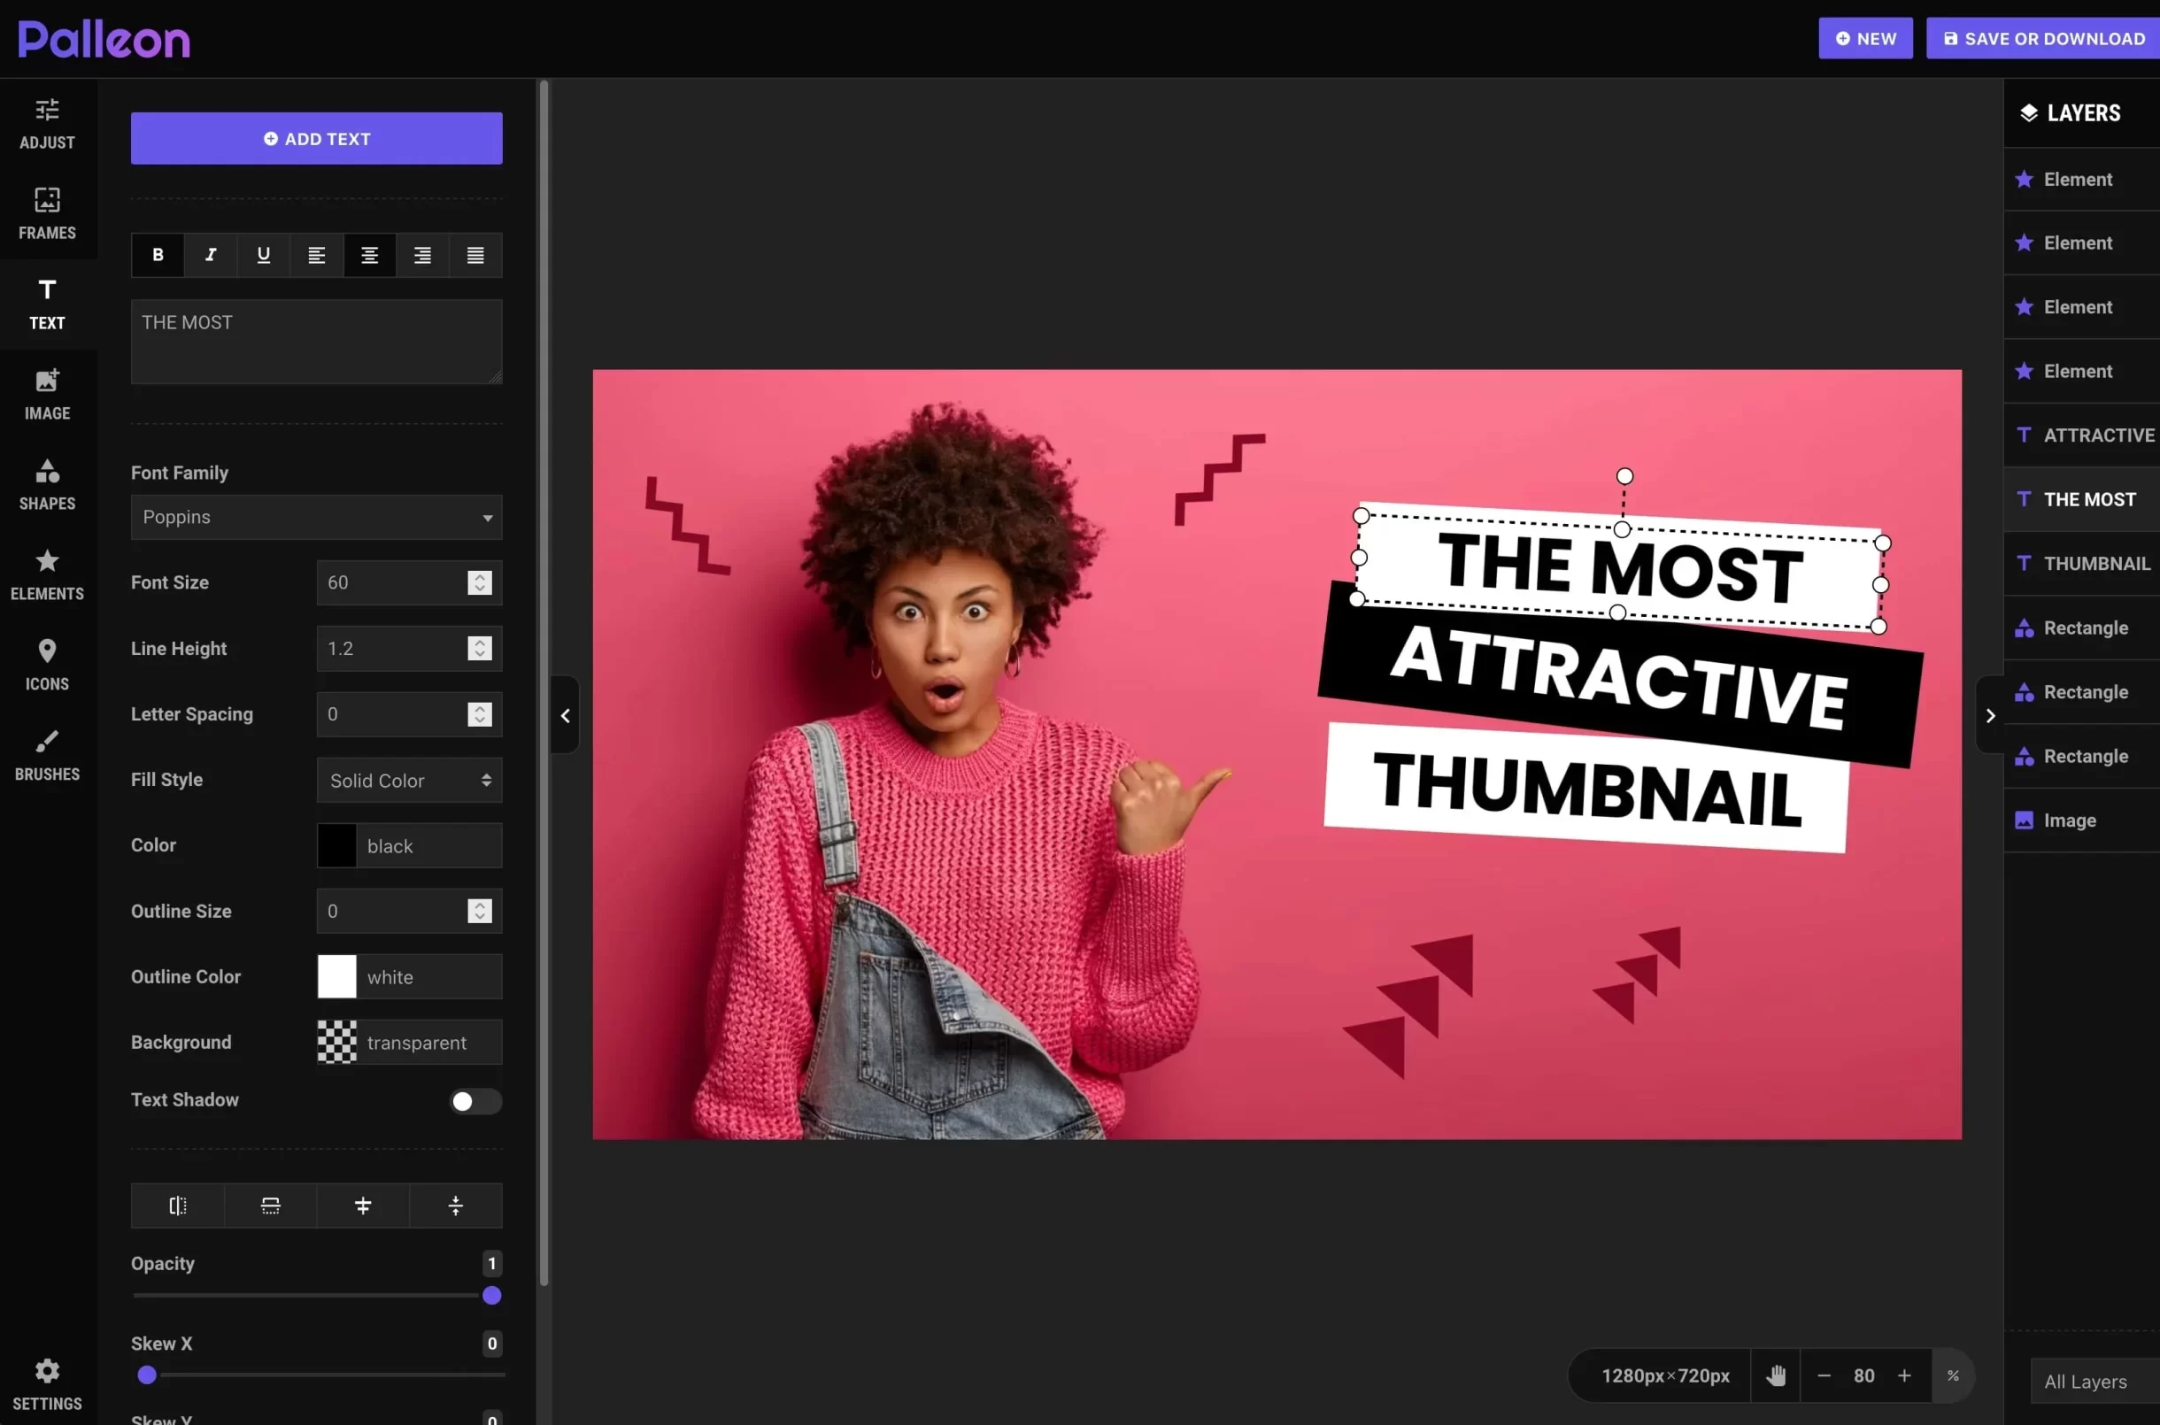Click the hand pan tool icon
The width and height of the screenshot is (2160, 1425).
pos(1776,1375)
